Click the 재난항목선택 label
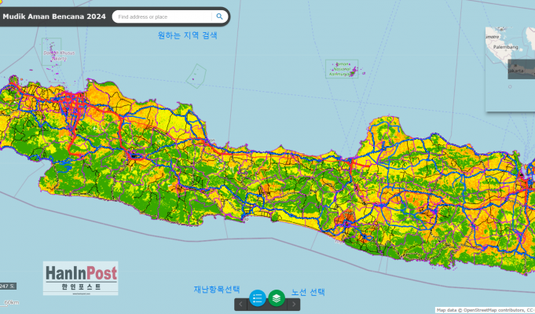Image resolution: width=535 pixels, height=314 pixels. point(217,289)
